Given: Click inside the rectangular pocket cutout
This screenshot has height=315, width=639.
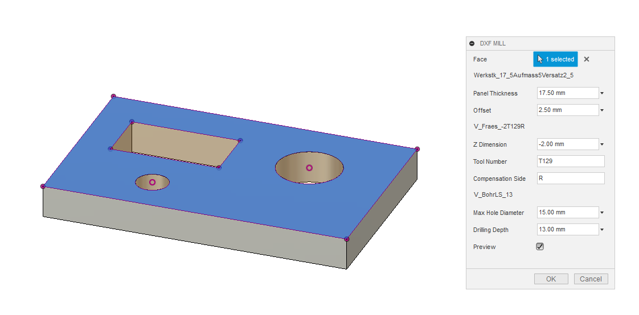Looking at the screenshot, I should coord(182,146).
